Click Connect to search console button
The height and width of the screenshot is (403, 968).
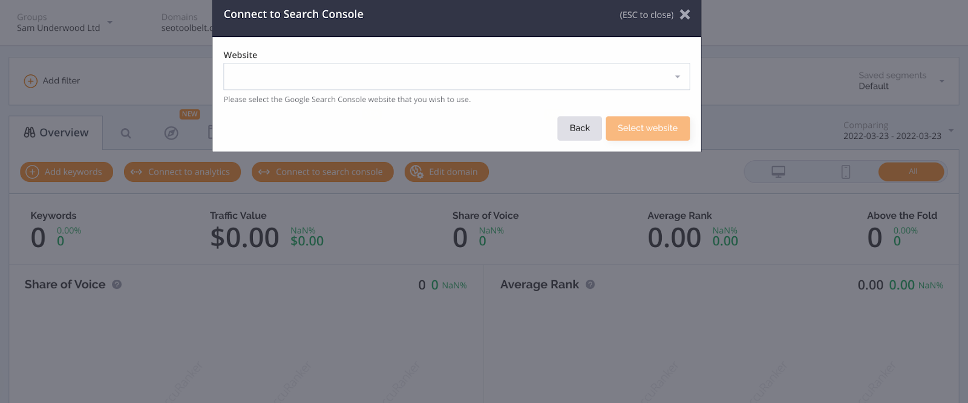322,172
